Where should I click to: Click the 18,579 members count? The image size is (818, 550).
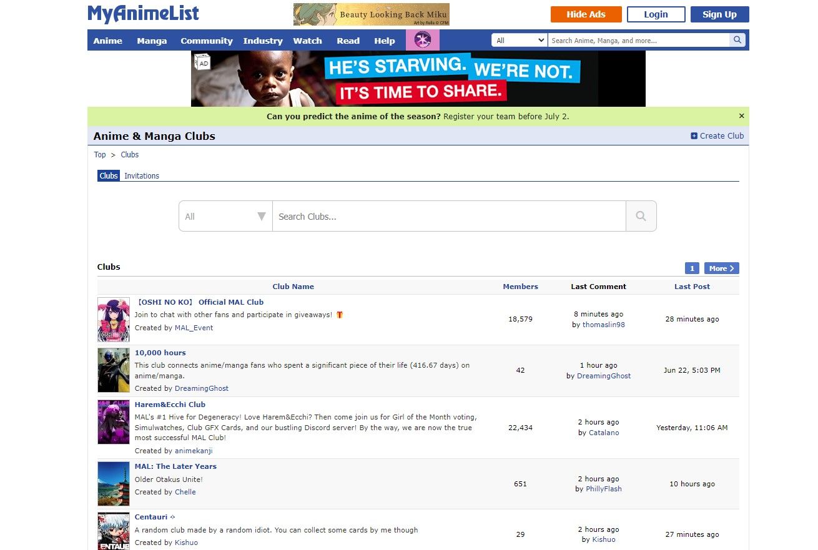point(520,319)
